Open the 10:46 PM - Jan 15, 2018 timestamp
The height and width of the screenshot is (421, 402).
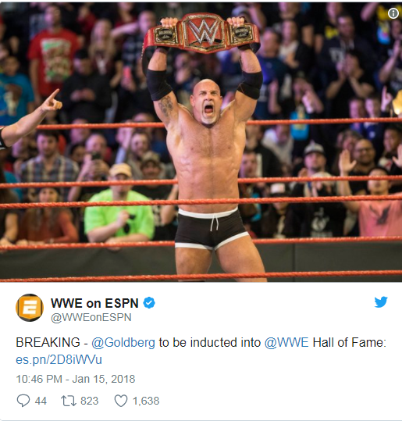(x=76, y=379)
